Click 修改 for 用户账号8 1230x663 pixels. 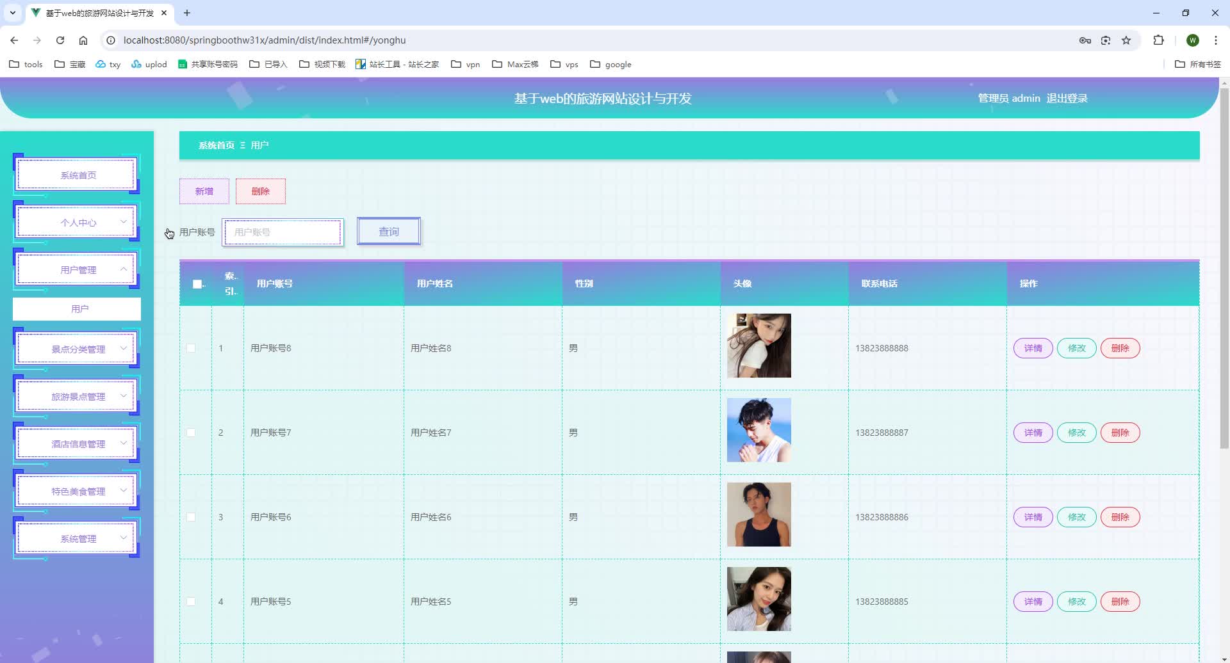pos(1076,348)
